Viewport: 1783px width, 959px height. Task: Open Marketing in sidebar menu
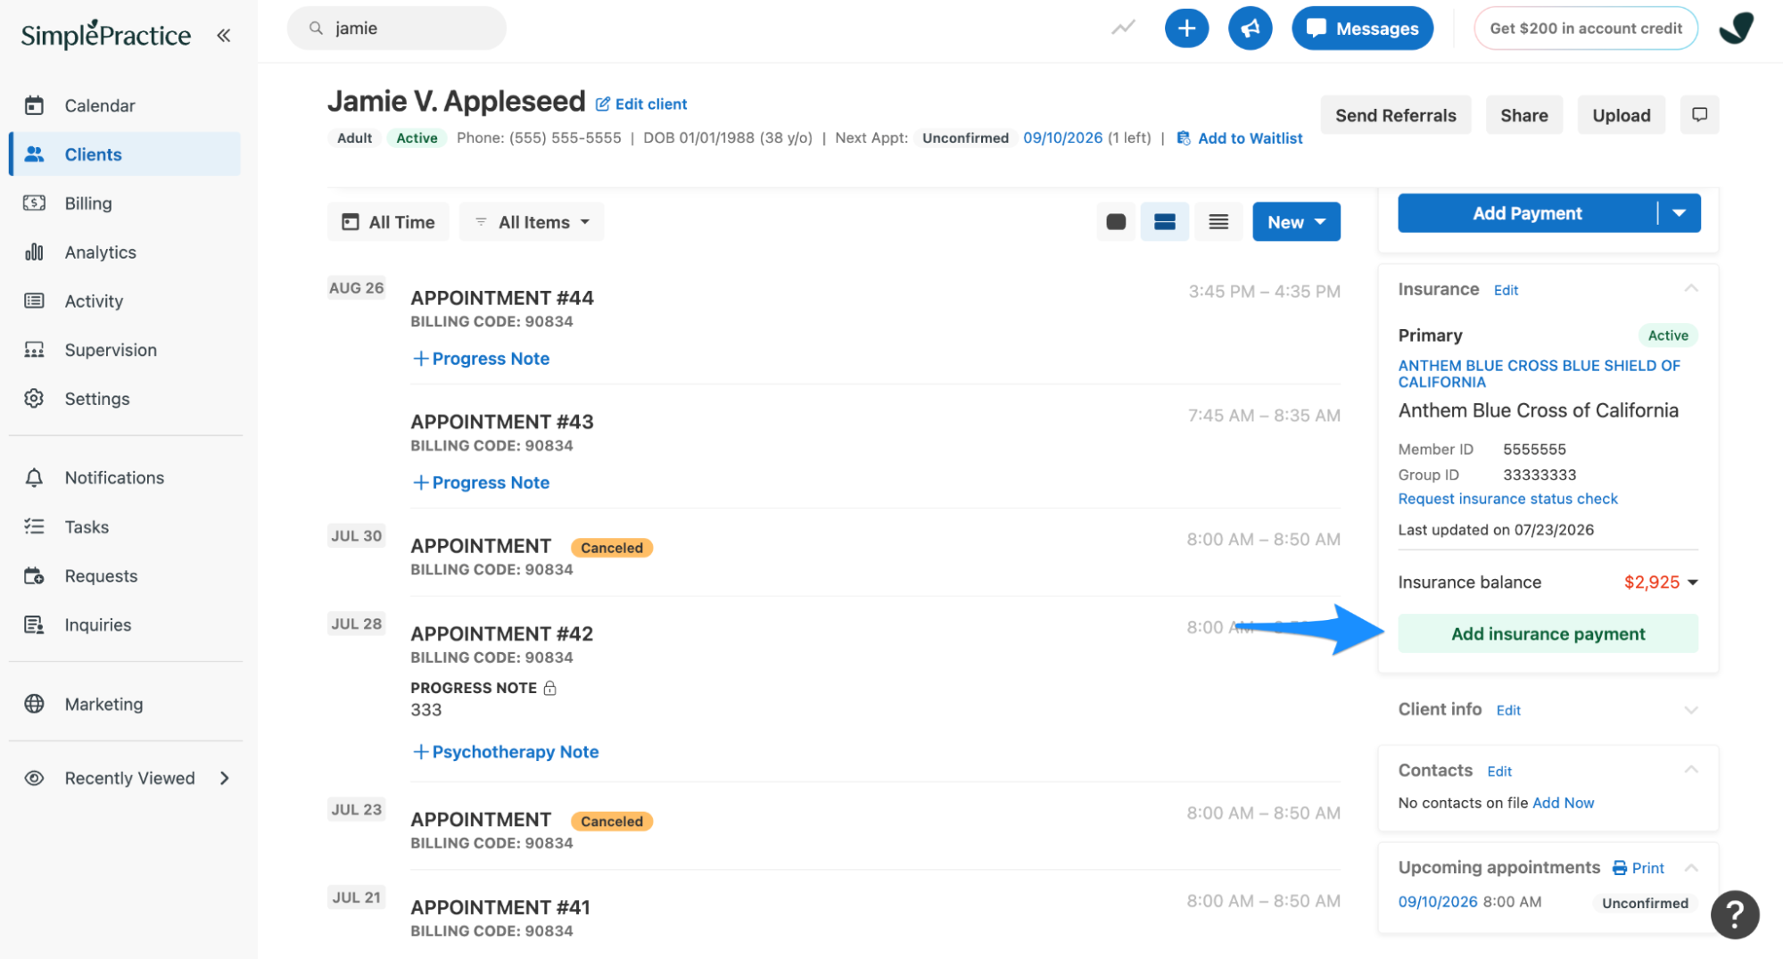[103, 705]
